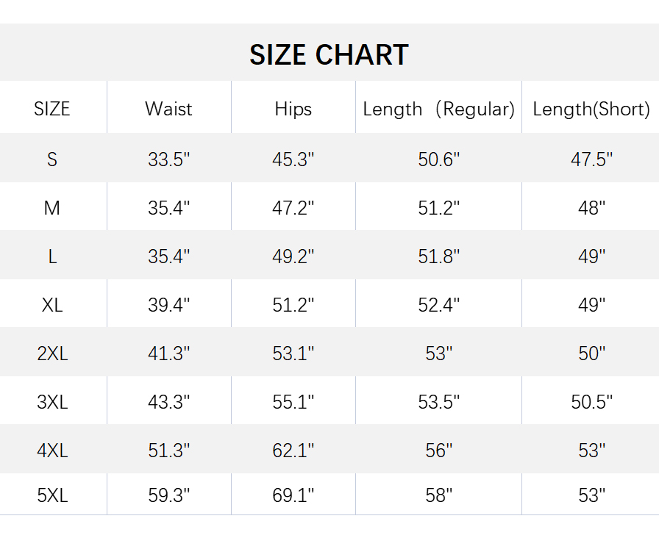Select the 5XL size row label

coord(52,495)
